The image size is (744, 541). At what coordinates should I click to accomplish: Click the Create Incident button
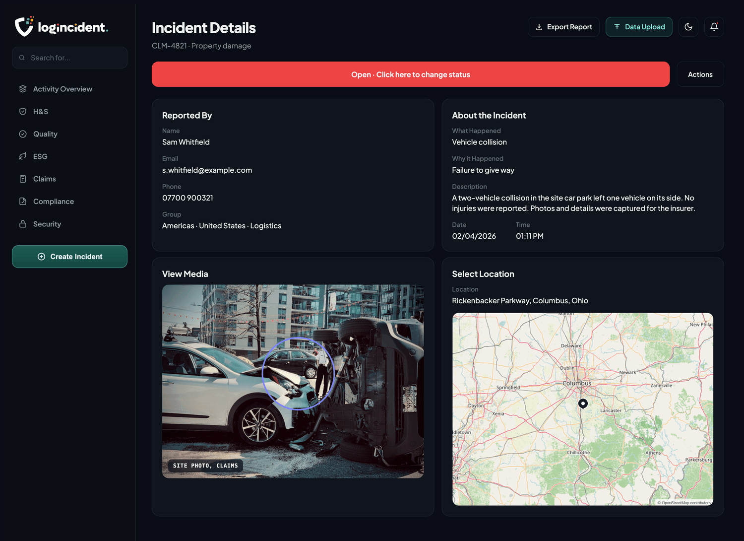click(x=69, y=257)
